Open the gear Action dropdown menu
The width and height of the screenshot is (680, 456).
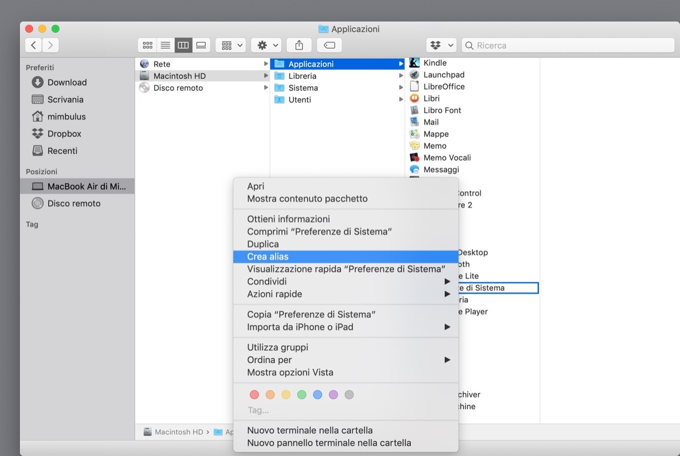[x=268, y=45]
